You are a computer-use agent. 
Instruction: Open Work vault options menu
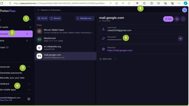(30, 41)
